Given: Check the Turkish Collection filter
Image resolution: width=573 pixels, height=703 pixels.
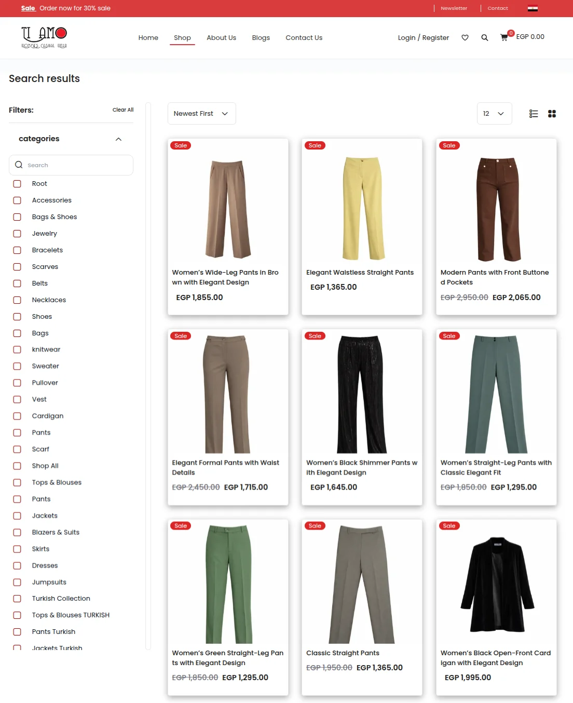Looking at the screenshot, I should (17, 599).
